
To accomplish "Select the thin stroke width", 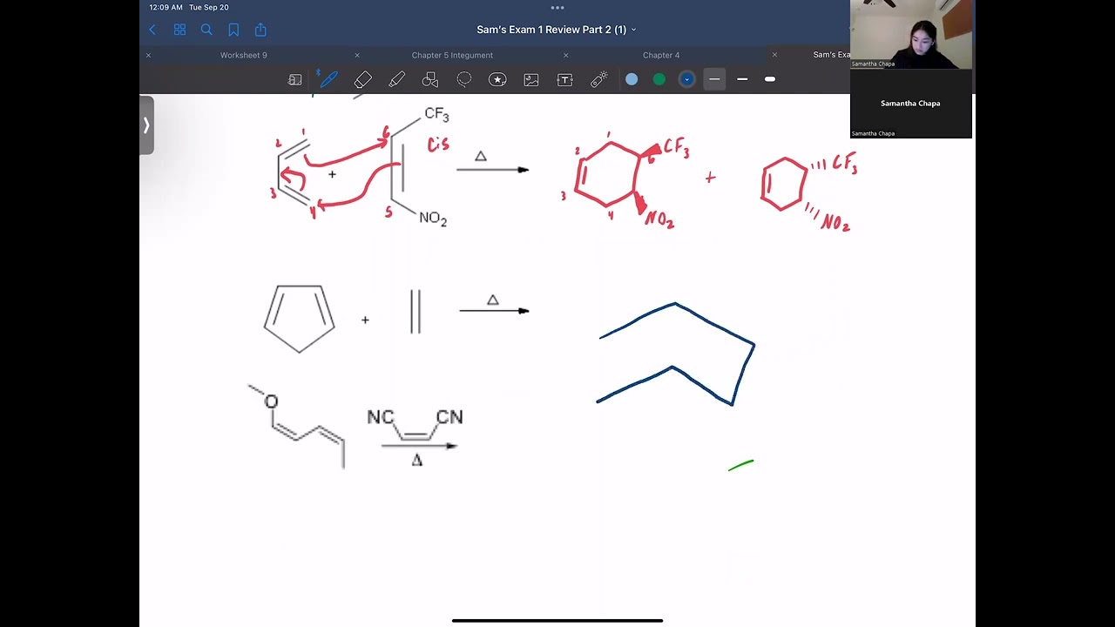I will [714, 79].
